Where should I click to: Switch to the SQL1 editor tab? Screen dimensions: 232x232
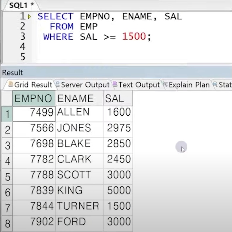[x=22, y=5]
